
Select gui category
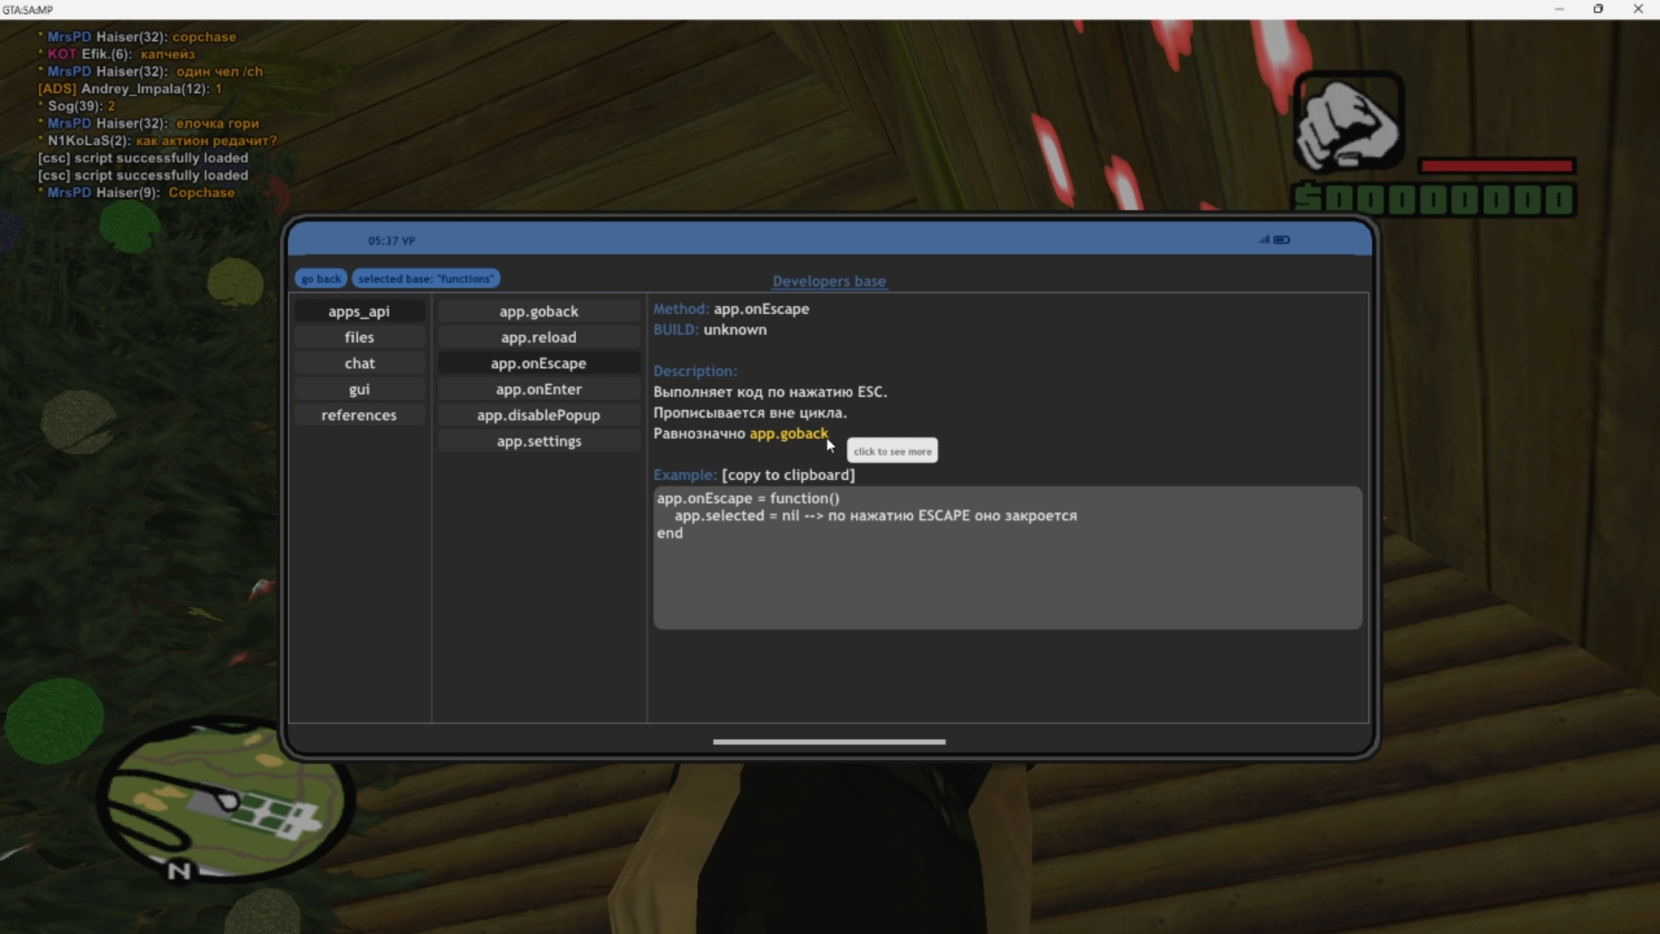(x=359, y=389)
